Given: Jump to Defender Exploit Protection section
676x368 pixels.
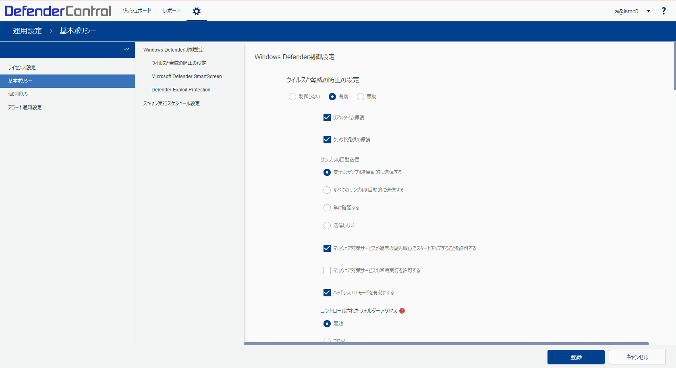Looking at the screenshot, I should coord(181,90).
